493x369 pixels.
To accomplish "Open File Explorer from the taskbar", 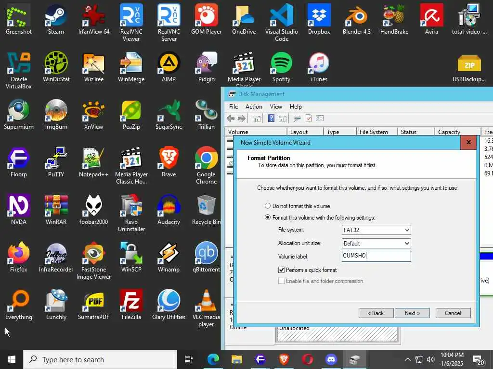I will (x=237, y=359).
